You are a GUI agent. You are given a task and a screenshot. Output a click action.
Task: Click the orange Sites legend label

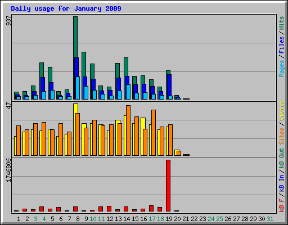pos(282,136)
